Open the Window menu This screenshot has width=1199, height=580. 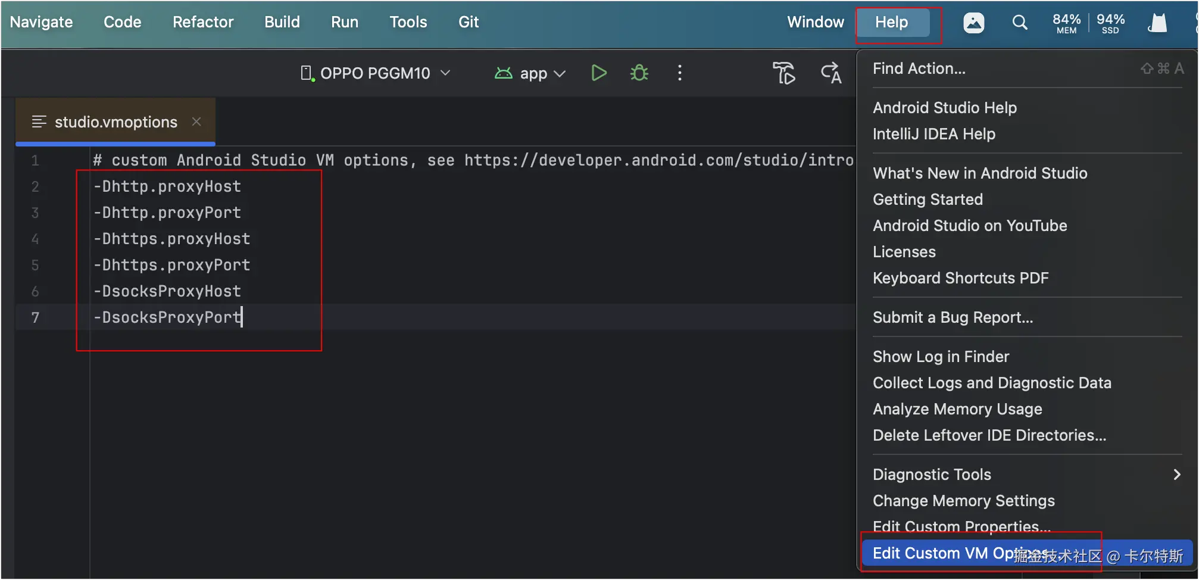click(816, 22)
